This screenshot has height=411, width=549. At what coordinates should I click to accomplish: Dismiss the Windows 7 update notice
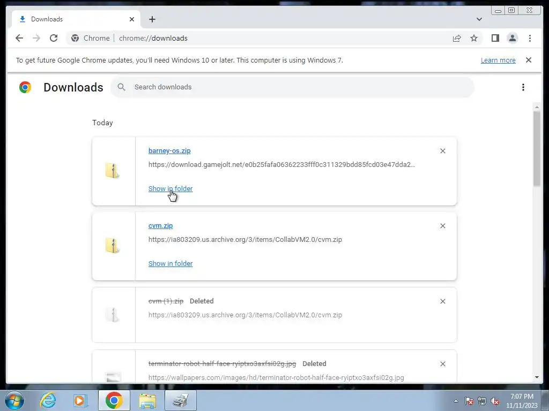[x=529, y=60]
